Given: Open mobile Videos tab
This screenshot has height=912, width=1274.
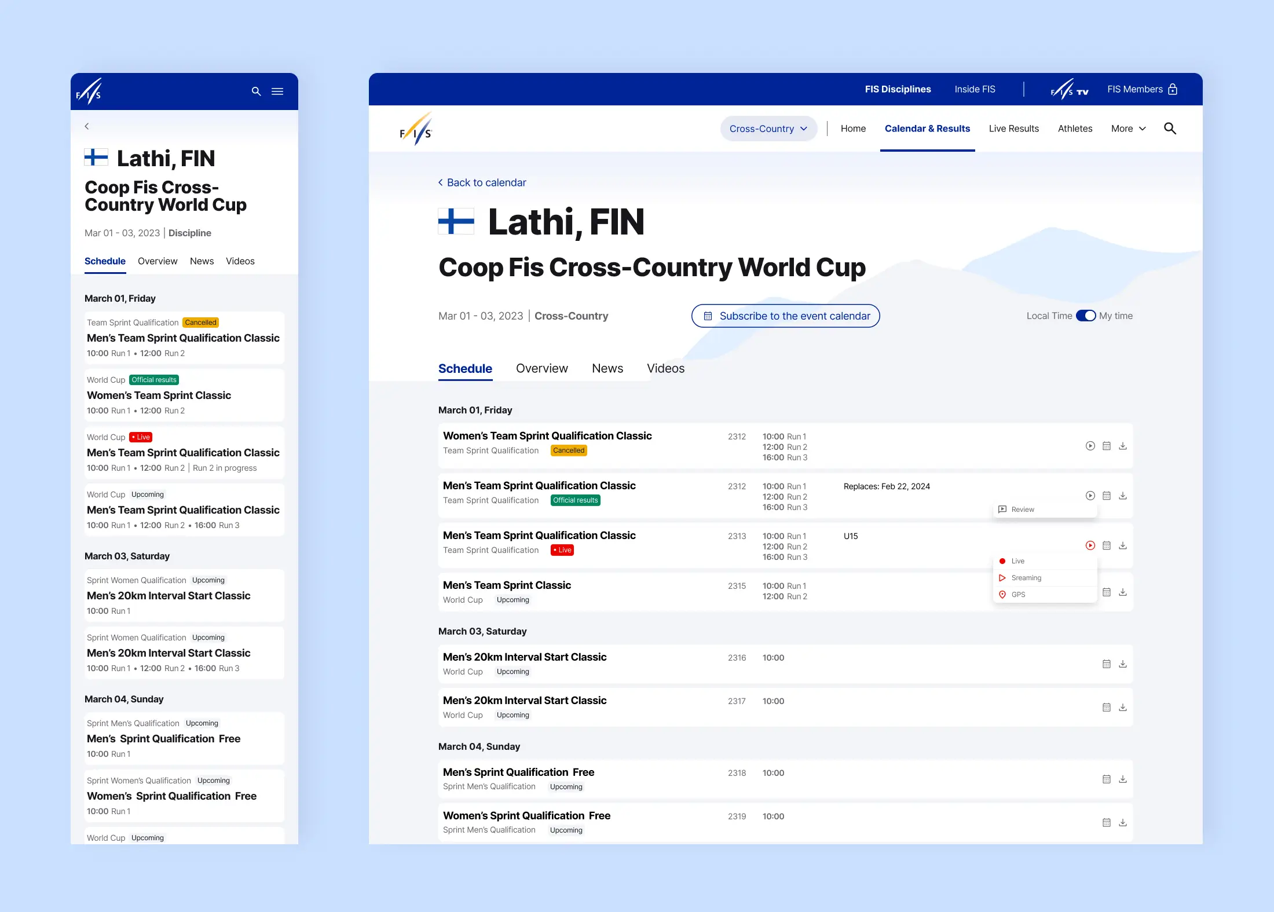Looking at the screenshot, I should coord(240,261).
